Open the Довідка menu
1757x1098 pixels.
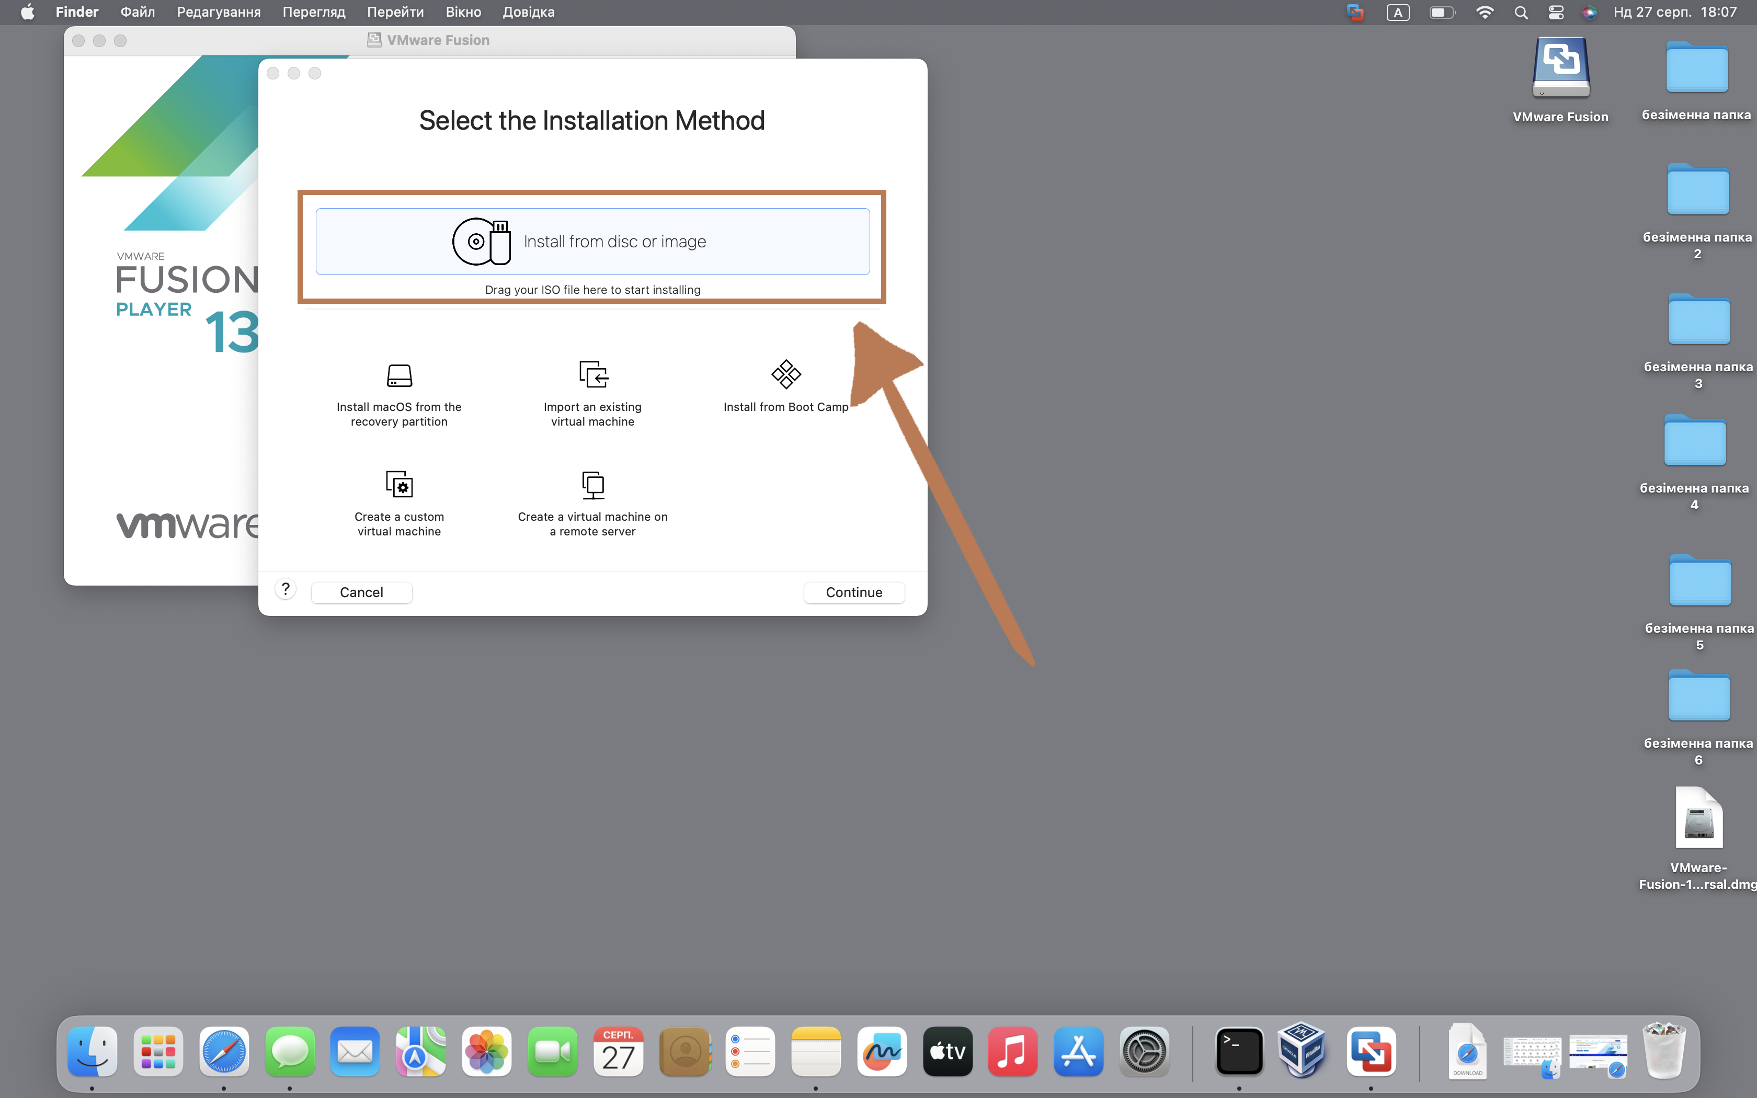click(529, 12)
